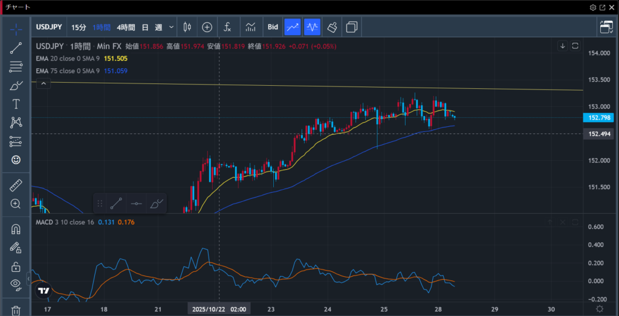Toggle lock all drawing tools
Viewport: 619px width, 316px height.
pyautogui.click(x=16, y=266)
